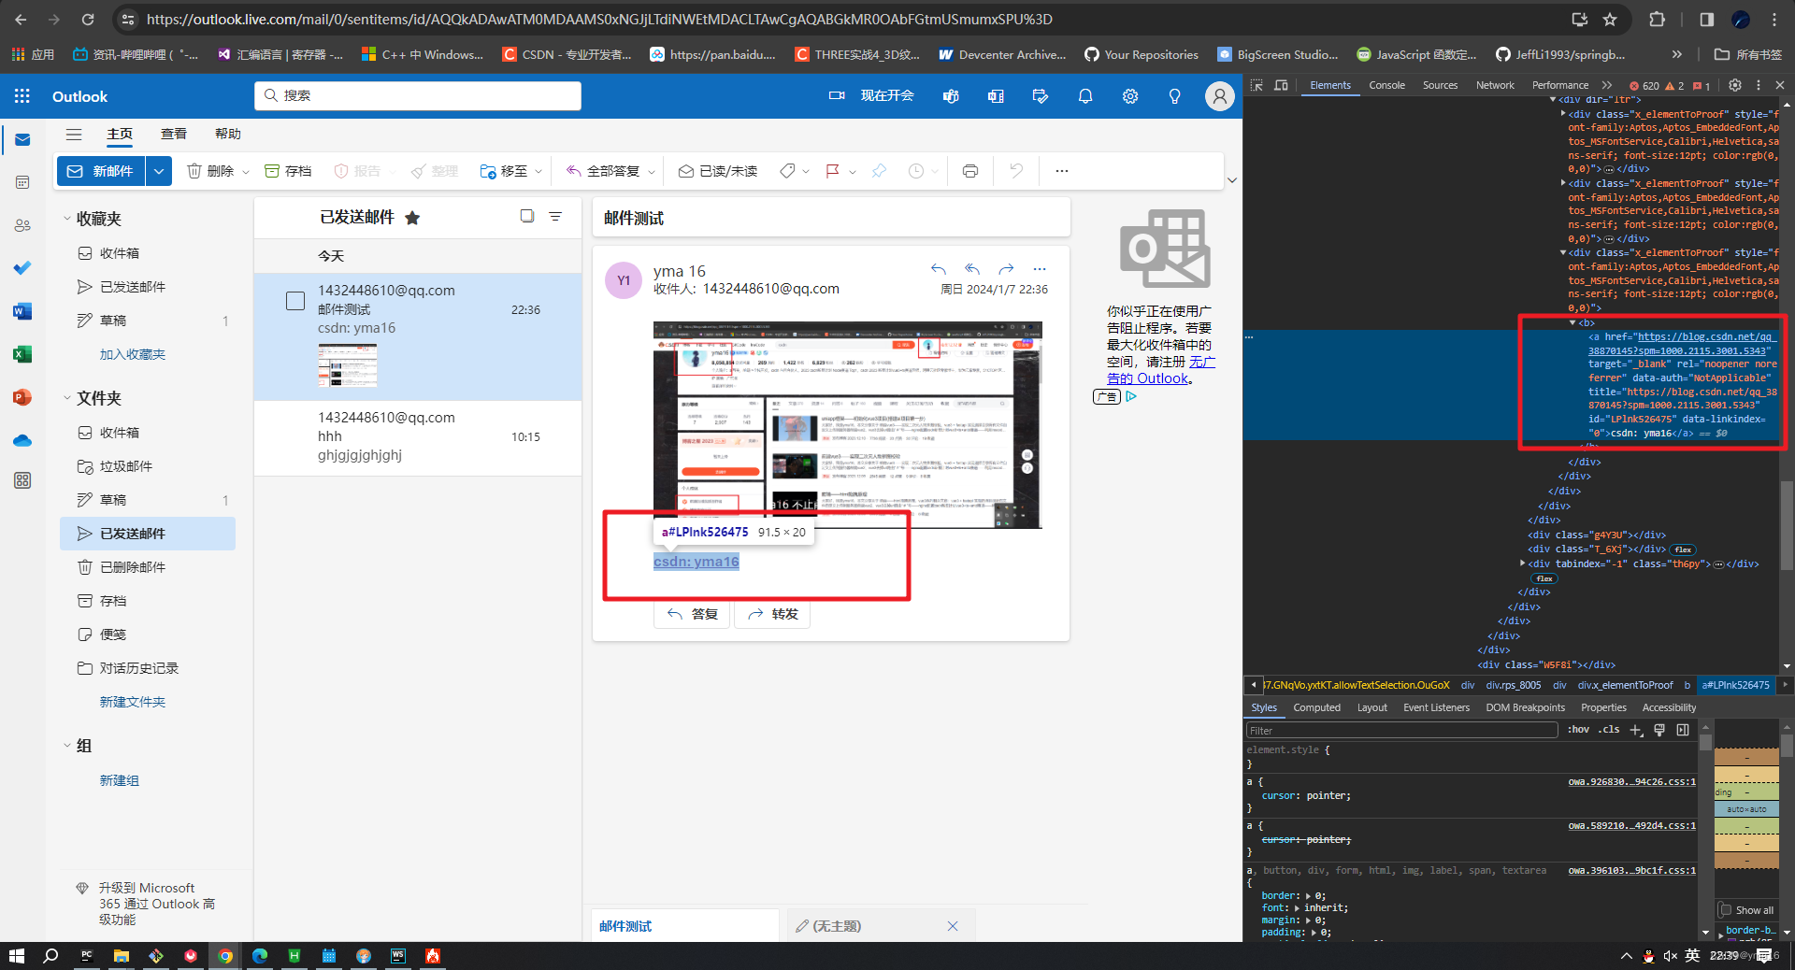The image size is (1795, 970).
Task: Click the reply-all arrow in message header
Action: tap(972, 269)
